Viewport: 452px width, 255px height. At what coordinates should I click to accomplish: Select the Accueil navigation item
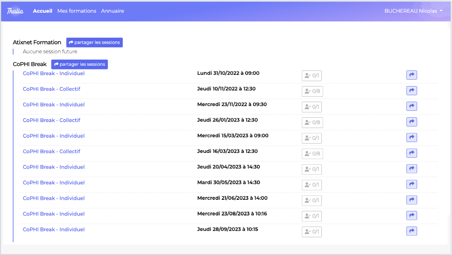pos(43,11)
